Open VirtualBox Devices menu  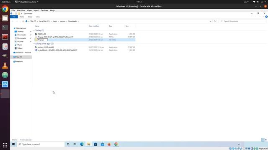click(x=44, y=10)
